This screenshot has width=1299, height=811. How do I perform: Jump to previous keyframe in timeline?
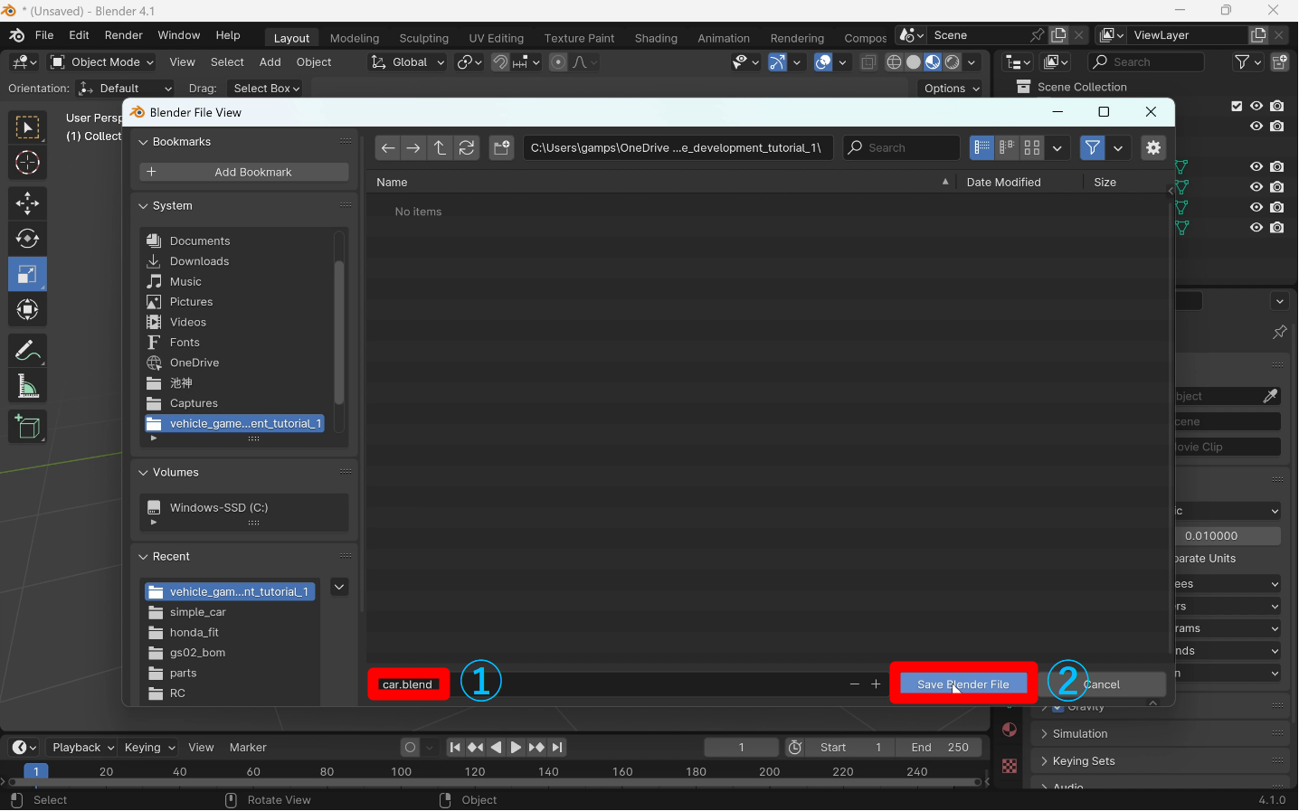[x=476, y=748]
